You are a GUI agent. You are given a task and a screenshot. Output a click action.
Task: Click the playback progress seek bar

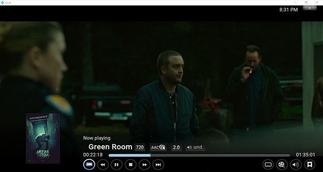(199, 155)
